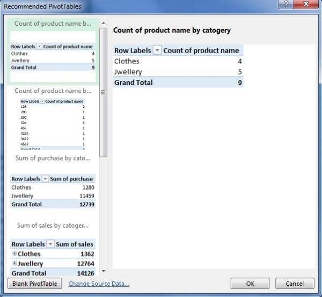Click row 3214 in the second thumbnail
The width and height of the screenshot is (322, 297).
click(x=53, y=133)
